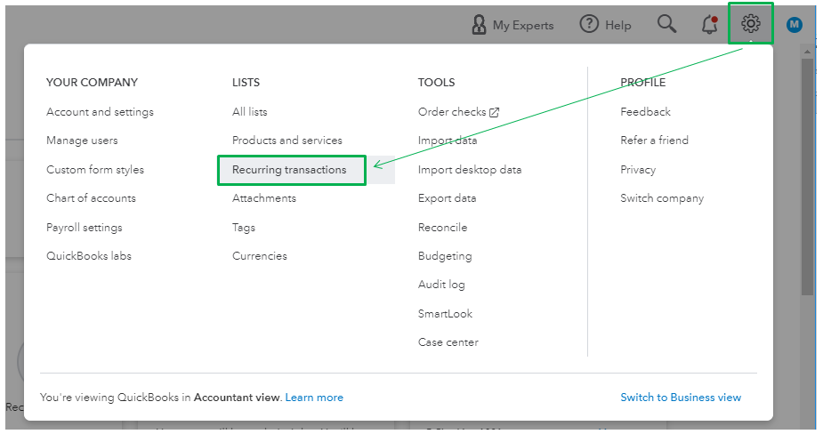Viewport: 823px width, 434px height.
Task: Click the My Experts person icon
Action: (x=480, y=25)
